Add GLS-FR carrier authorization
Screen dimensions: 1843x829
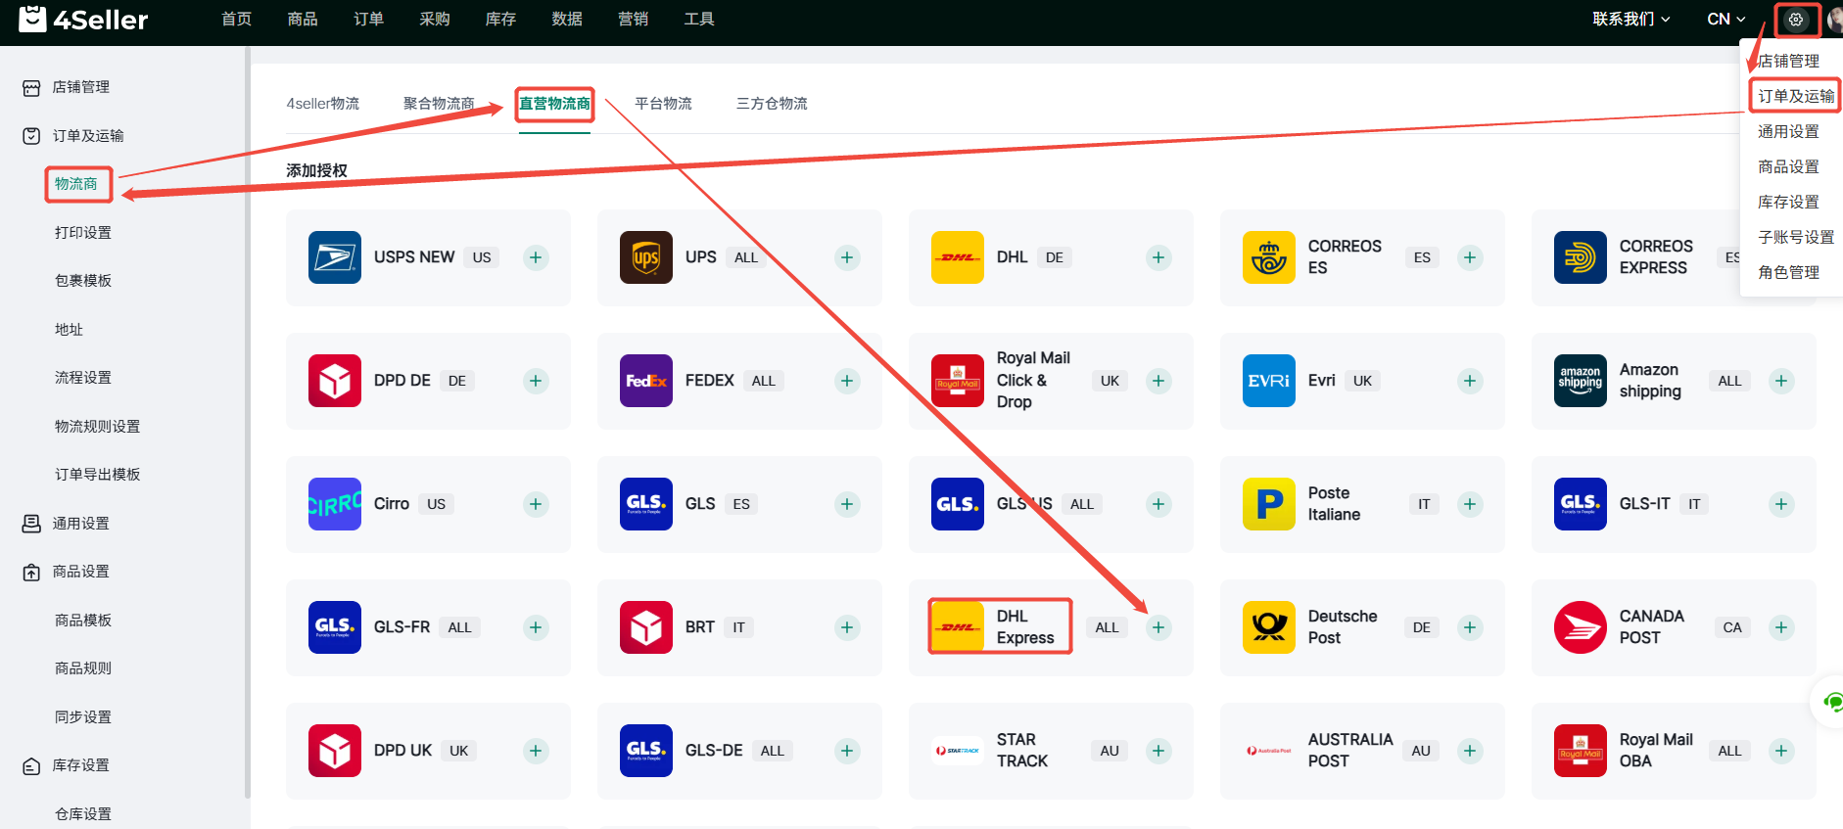click(536, 627)
